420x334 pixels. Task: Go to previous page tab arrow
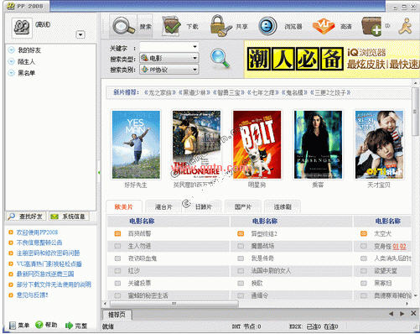[x=391, y=314]
